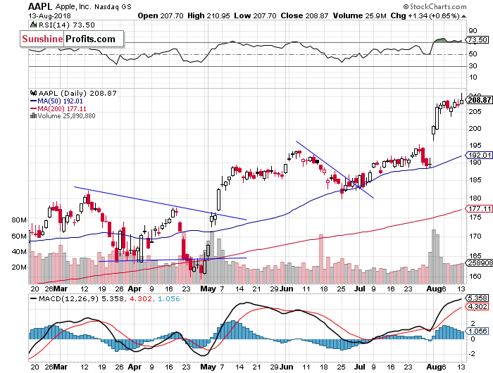The width and height of the screenshot is (493, 373).
Task: Click the 258908 volume axis tag
Action: pyautogui.click(x=480, y=263)
